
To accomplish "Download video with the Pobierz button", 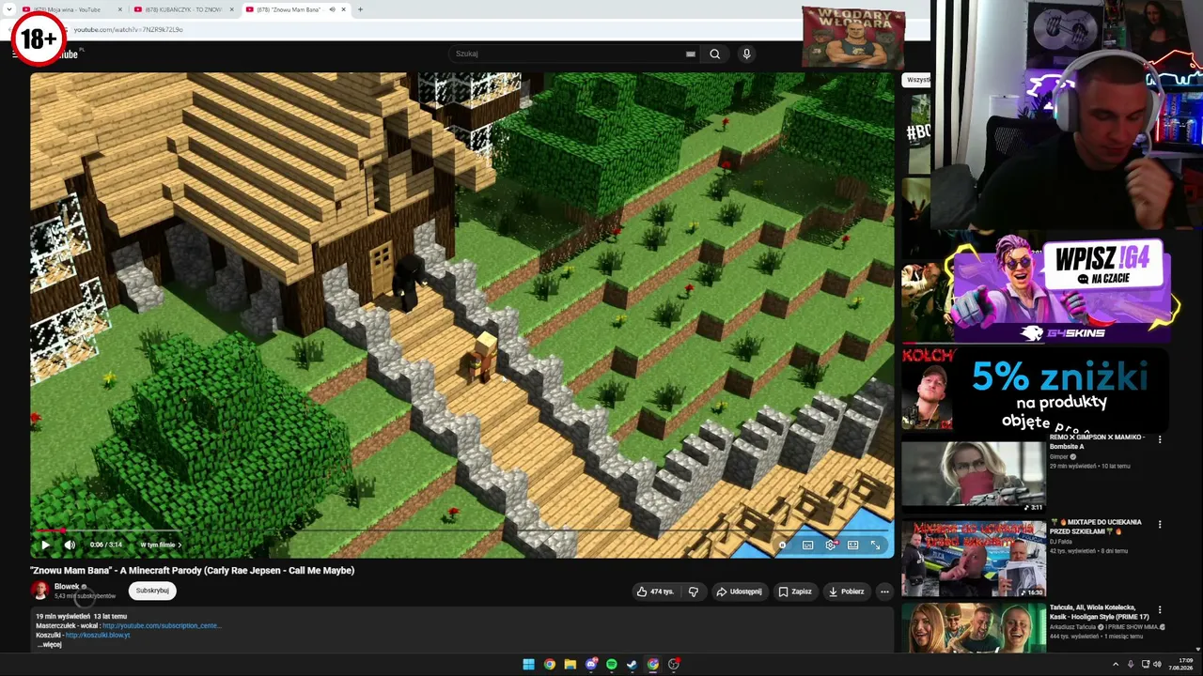I will point(847,591).
